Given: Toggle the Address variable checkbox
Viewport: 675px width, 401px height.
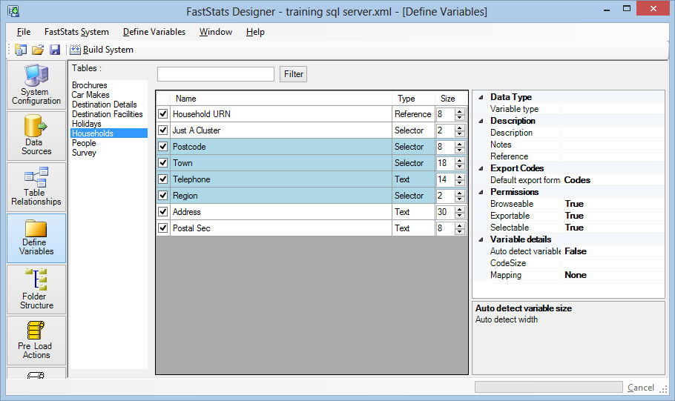Looking at the screenshot, I should (162, 212).
